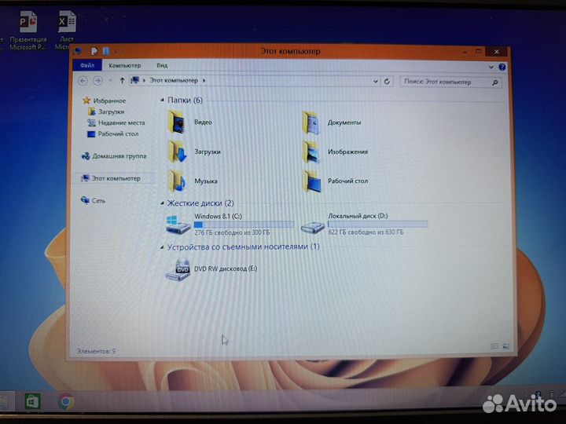Open the Рабочий стол folder icon in Папки
This screenshot has width=566, height=424.
312,181
